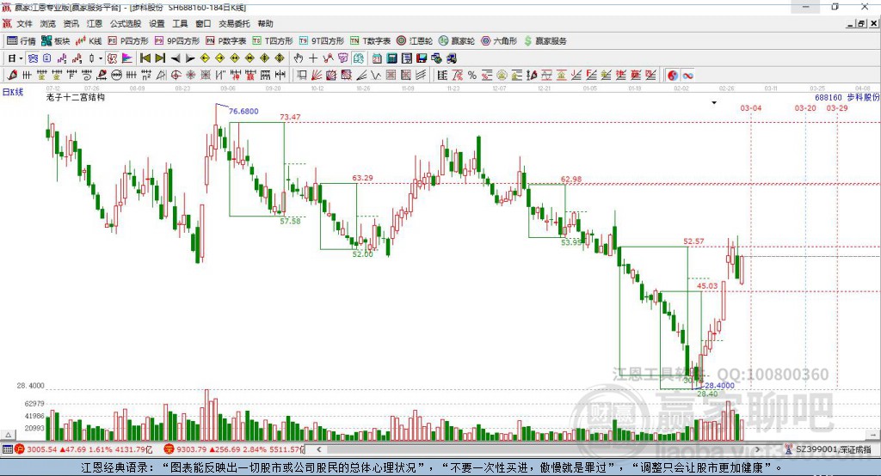Screen dimensions: 881x476
Task: Click the Shenzhen index 9303.79 status entry
Action: tap(234, 449)
